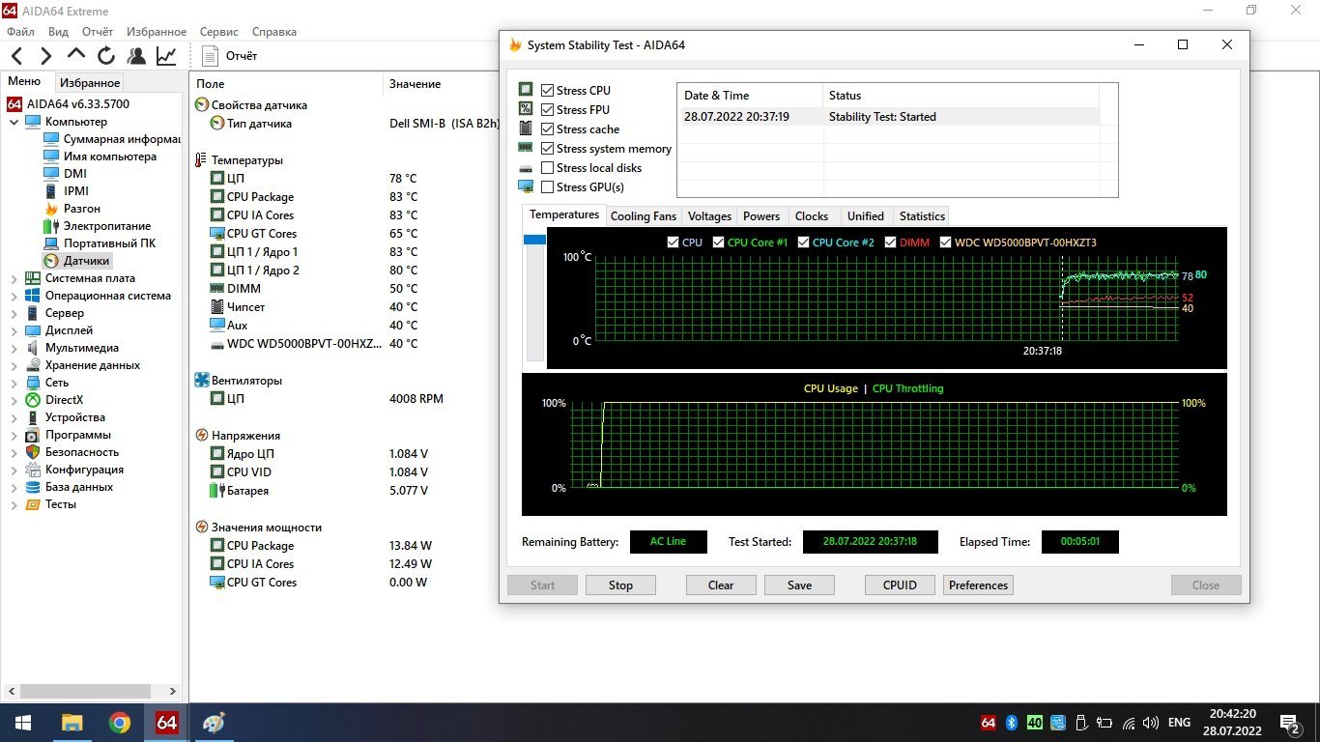
Task: Click the Save button
Action: 799,585
